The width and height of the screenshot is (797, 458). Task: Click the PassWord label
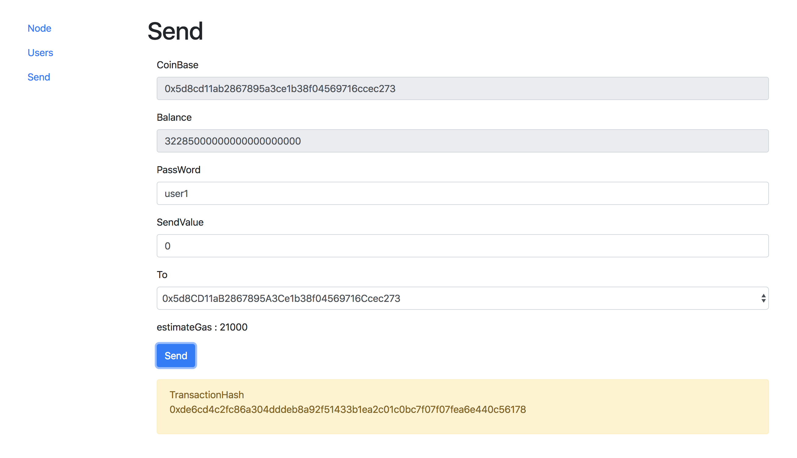point(178,170)
